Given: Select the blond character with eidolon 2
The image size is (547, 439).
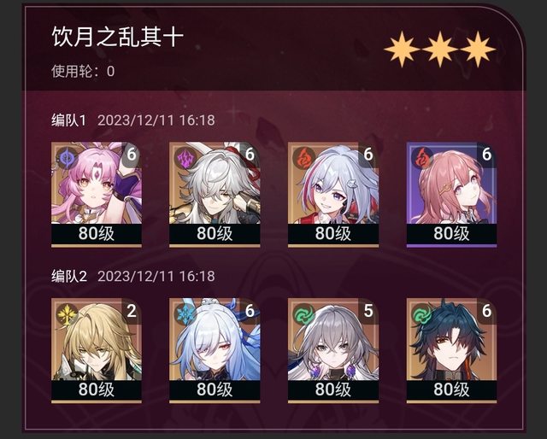Looking at the screenshot, I should click(97, 350).
